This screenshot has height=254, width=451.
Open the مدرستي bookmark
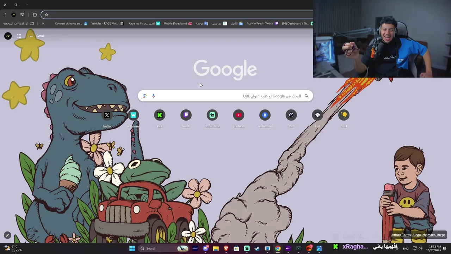point(219,24)
